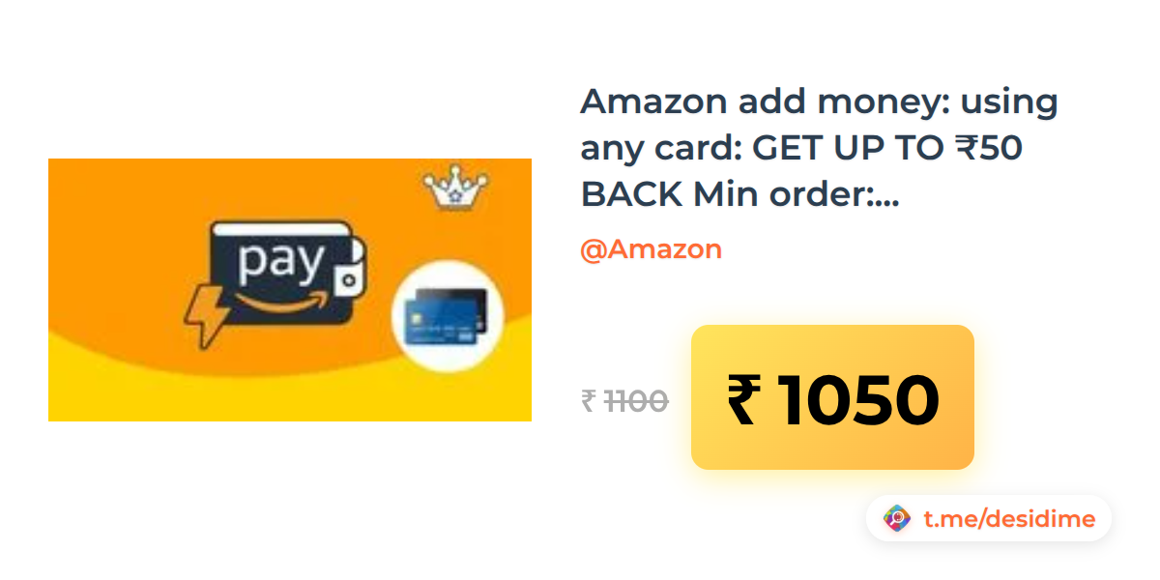Click the front blue credit card
Screen dimensions: 1160x580
[x=440, y=322]
